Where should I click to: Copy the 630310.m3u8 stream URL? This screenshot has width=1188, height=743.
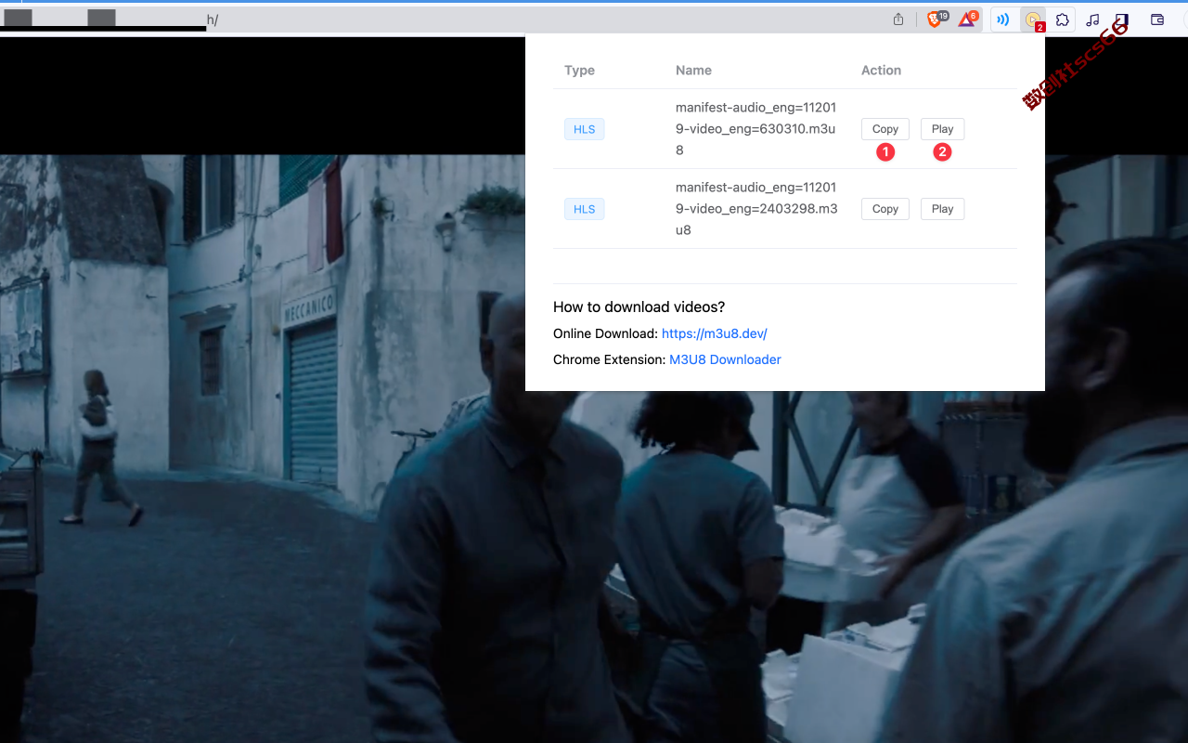click(885, 129)
